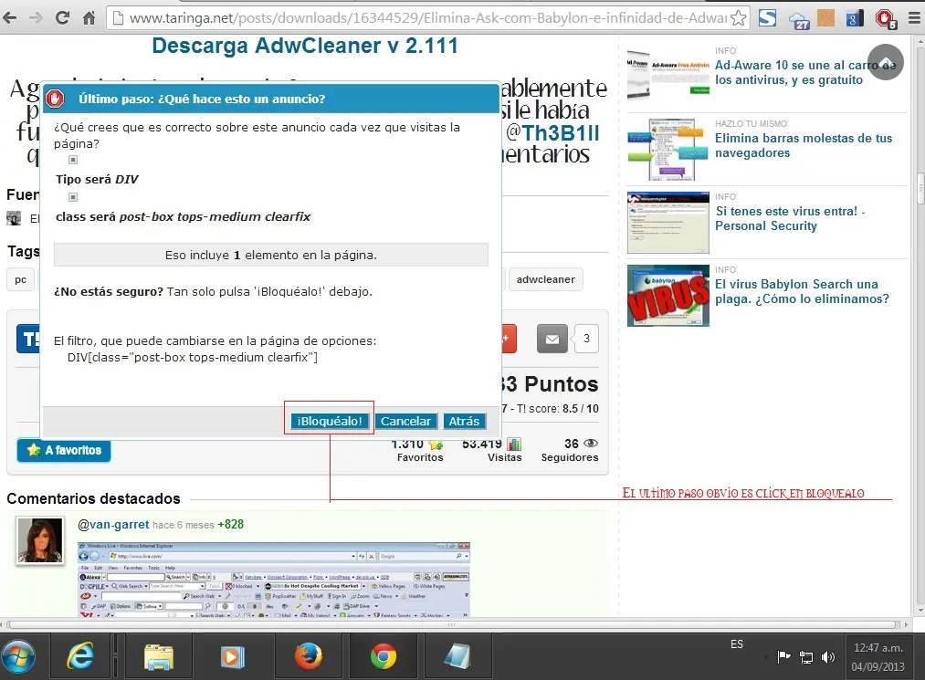
Task: Click the ES language indicator in tray
Action: 737,644
